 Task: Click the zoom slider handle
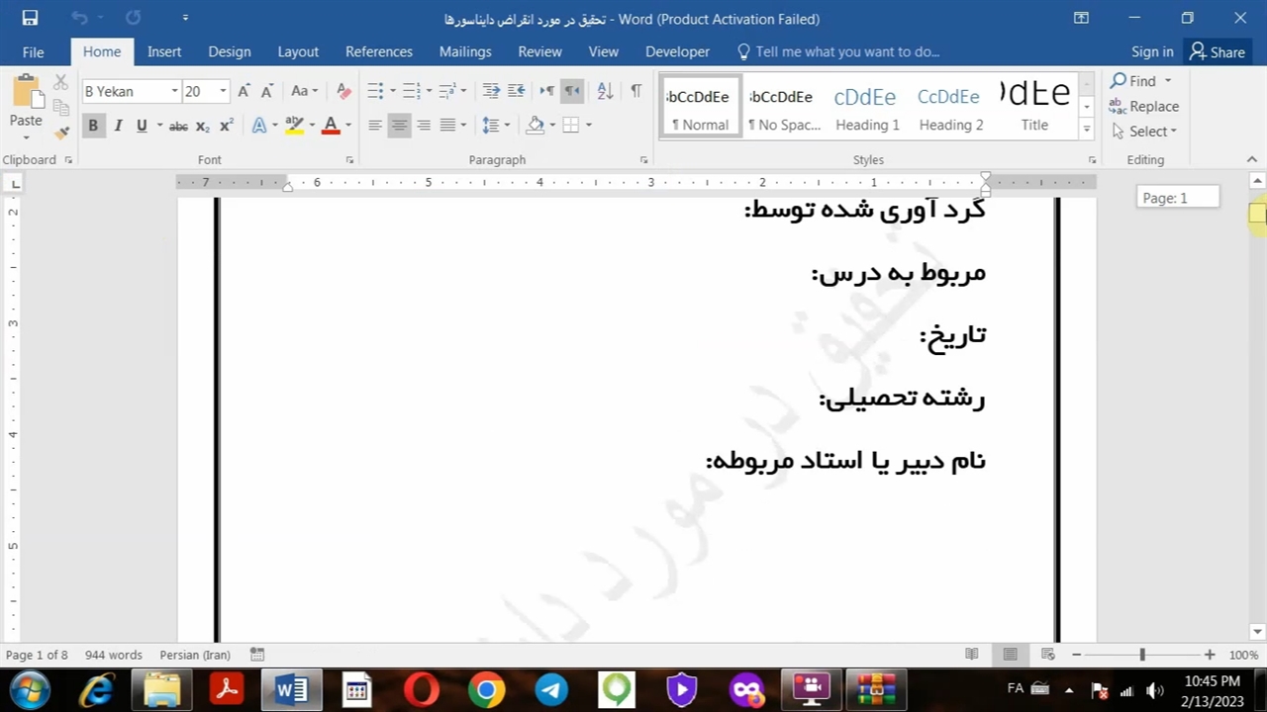1142,655
